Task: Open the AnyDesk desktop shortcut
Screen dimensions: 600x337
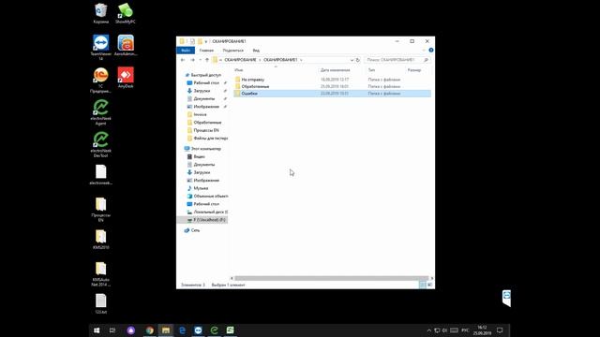Action: (126, 78)
